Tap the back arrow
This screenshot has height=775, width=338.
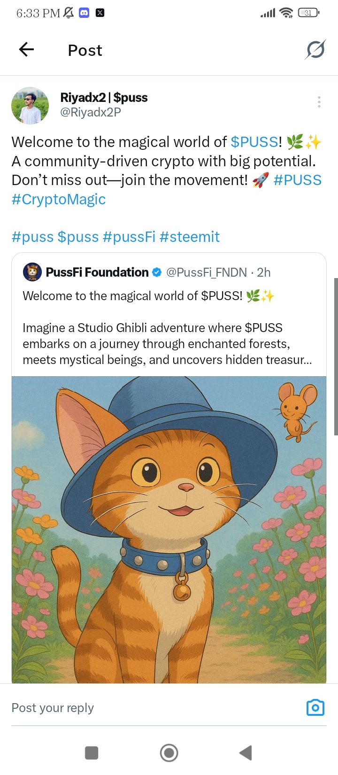pyautogui.click(x=27, y=49)
